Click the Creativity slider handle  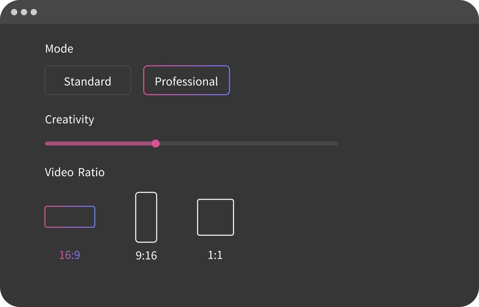click(156, 144)
